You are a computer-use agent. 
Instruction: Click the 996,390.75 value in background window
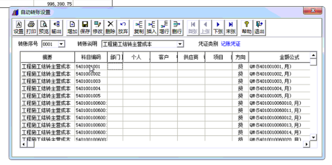coord(60,4)
